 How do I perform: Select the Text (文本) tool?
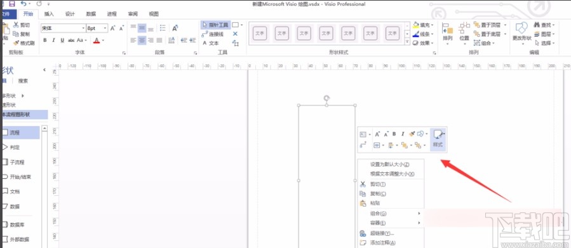(x=211, y=43)
